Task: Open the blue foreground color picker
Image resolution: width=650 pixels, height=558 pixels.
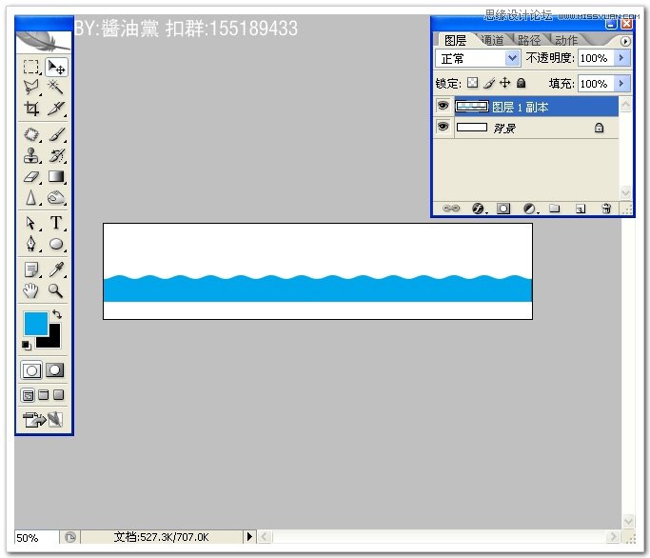Action: [34, 322]
